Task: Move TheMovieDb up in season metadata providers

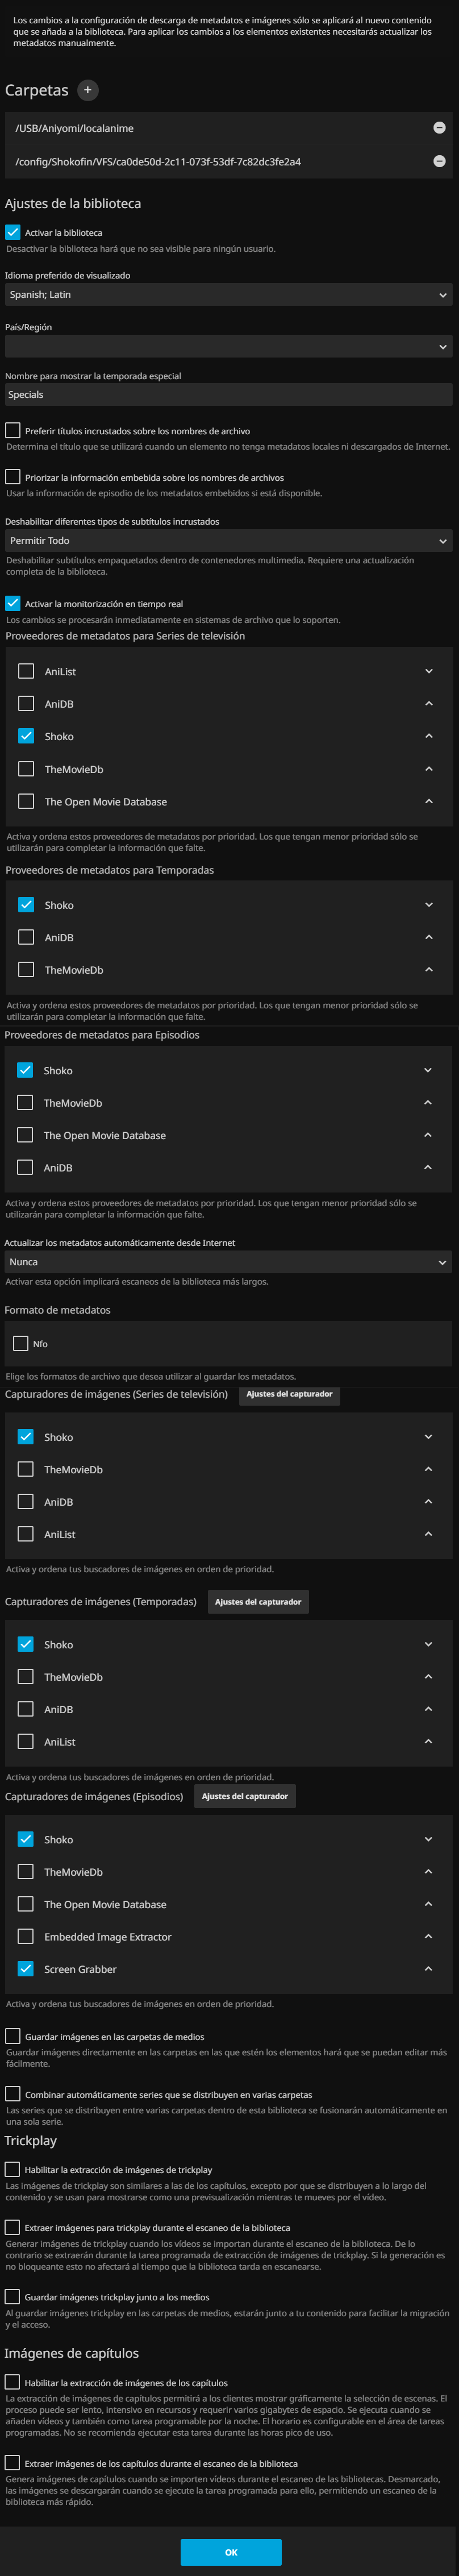Action: pyautogui.click(x=429, y=970)
